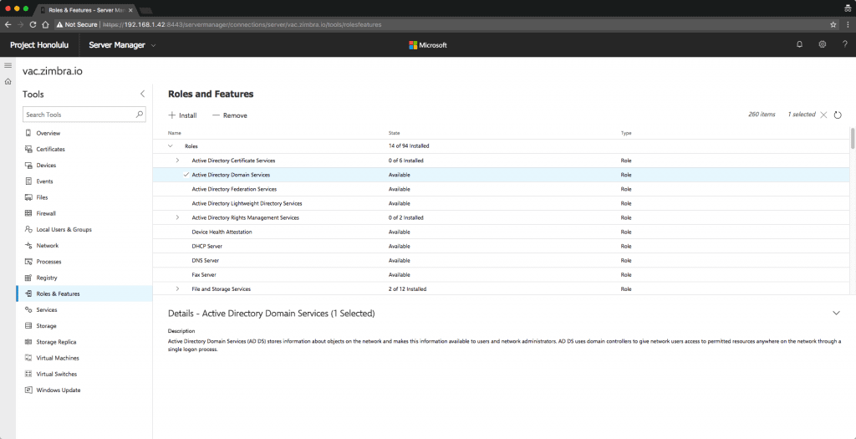Select Active Directory Federation Services row
This screenshot has width=856, height=439.
[502, 189]
